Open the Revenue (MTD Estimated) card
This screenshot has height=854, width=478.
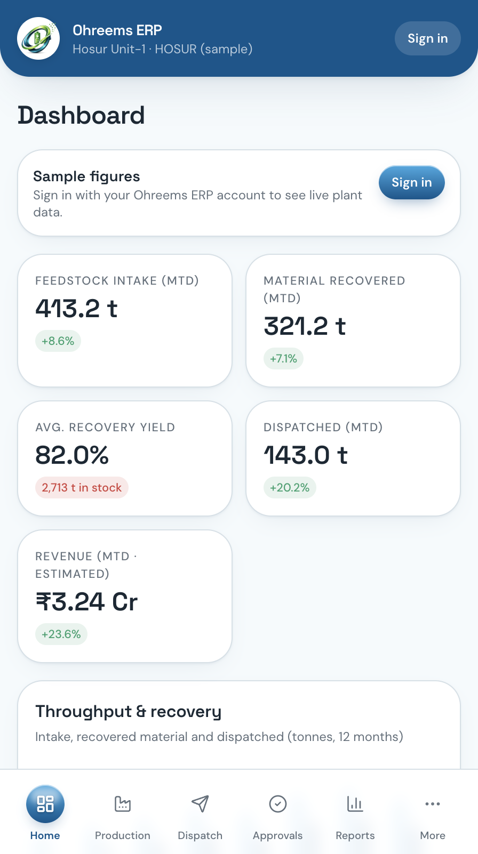pos(125,596)
